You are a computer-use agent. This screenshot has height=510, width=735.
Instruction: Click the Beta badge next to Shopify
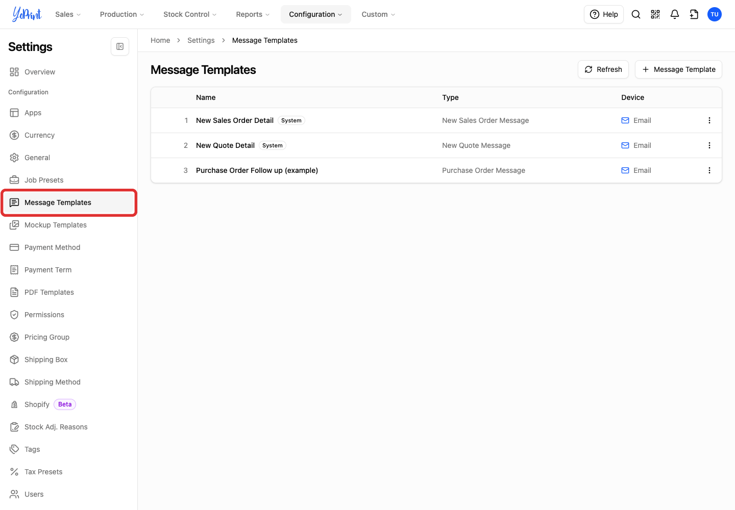[x=65, y=404]
